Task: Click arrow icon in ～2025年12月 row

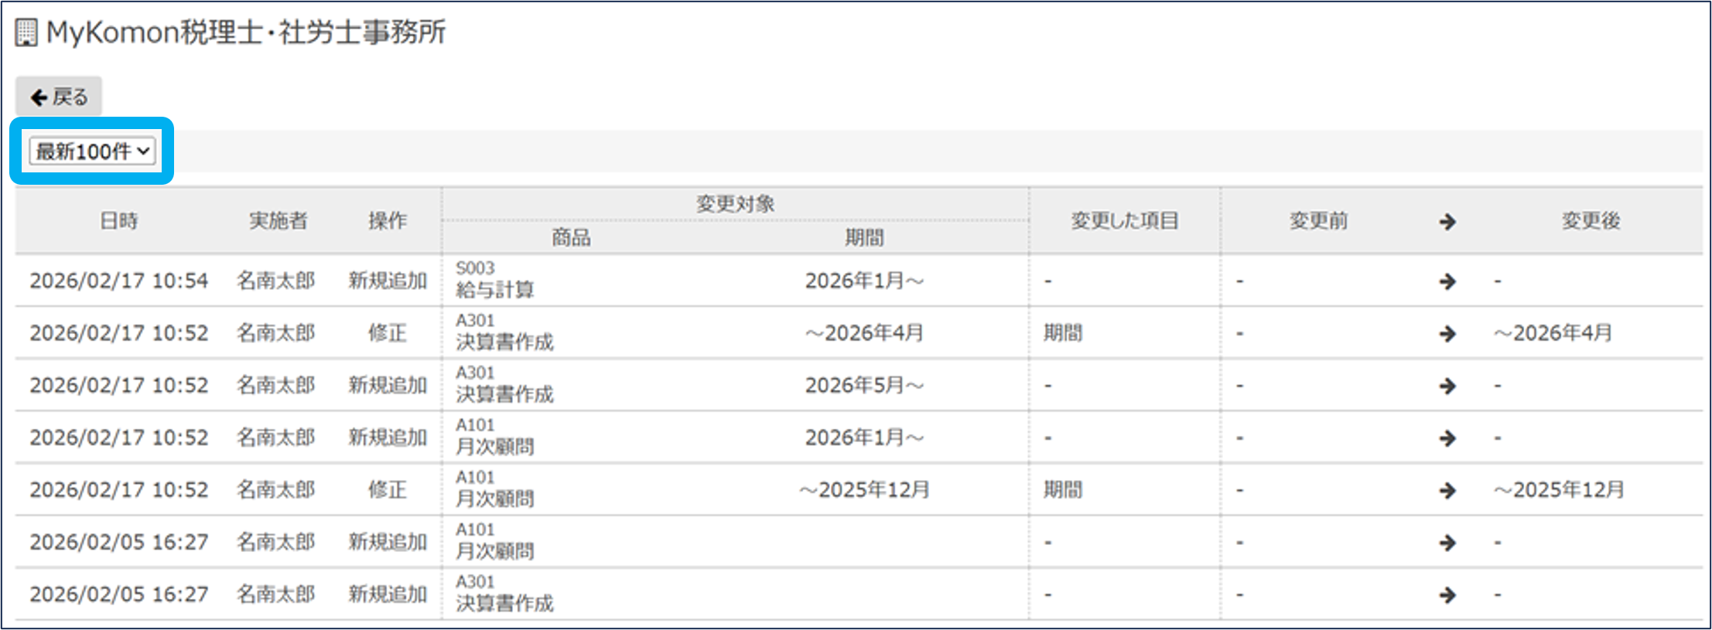Action: (1447, 490)
